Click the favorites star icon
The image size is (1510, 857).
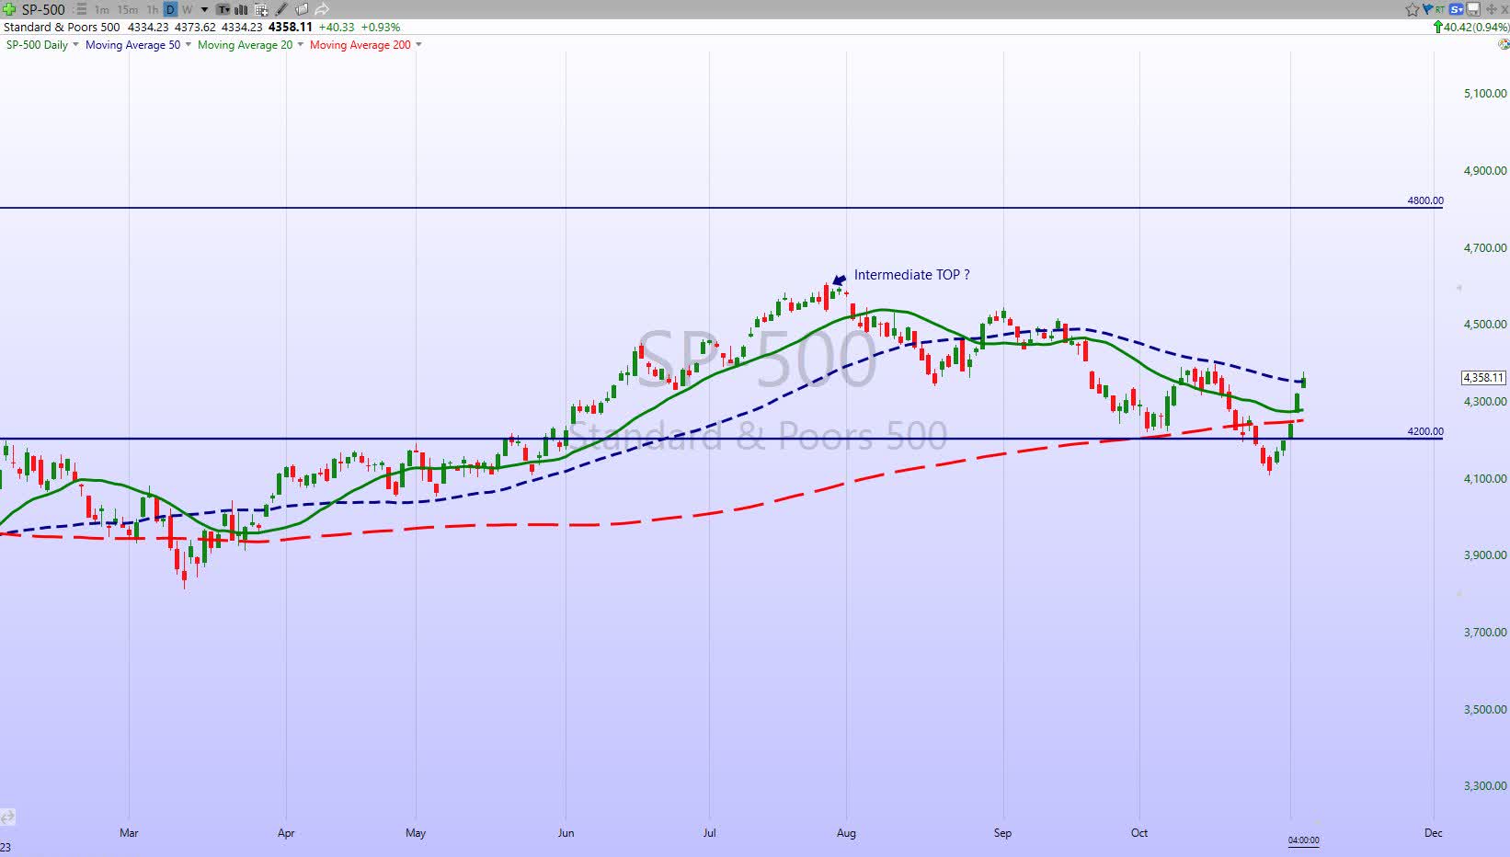1413,9
